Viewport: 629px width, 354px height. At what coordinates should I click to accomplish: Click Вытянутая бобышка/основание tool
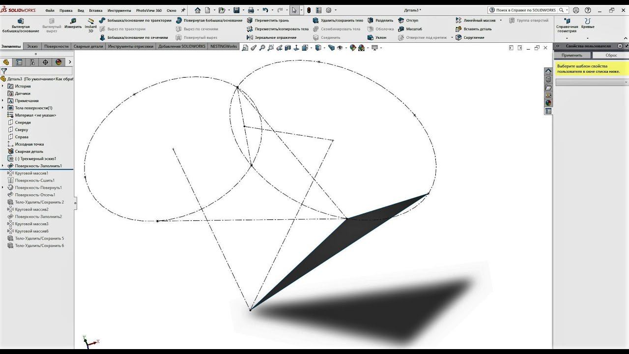[x=21, y=26]
